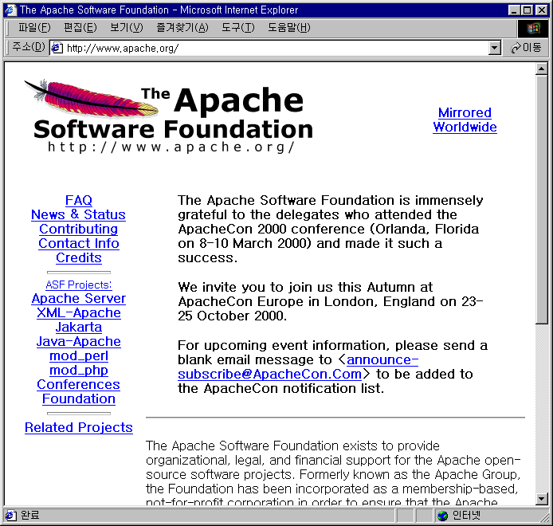Image resolution: width=553 pixels, height=526 pixels.
Task: Click the 인터넷 zone label
Action: tap(466, 516)
